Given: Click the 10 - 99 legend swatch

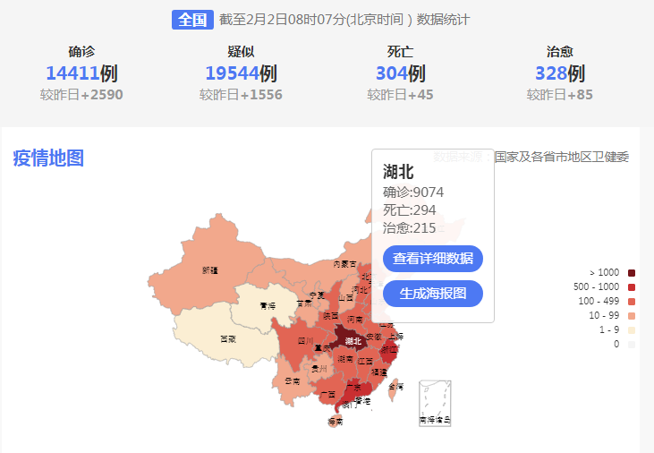Looking at the screenshot, I should 632,316.
